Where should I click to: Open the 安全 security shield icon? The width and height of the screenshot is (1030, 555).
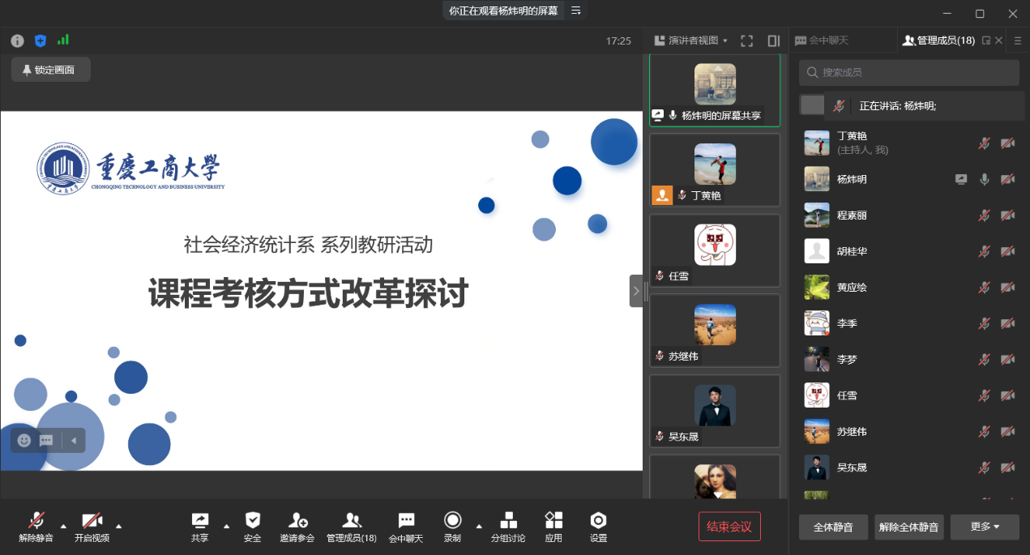pyautogui.click(x=253, y=520)
